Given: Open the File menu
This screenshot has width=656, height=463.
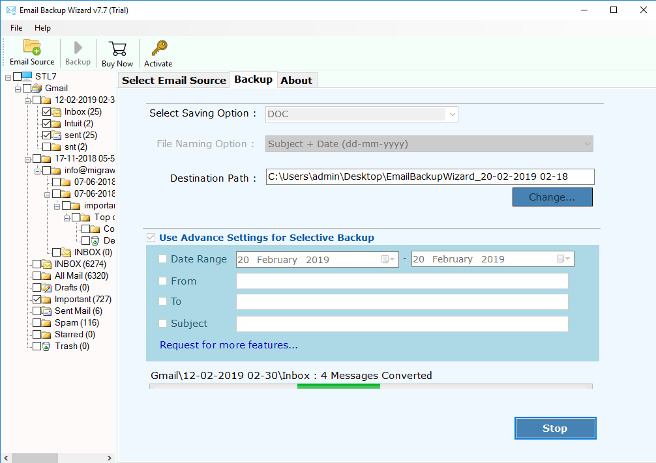Looking at the screenshot, I should coord(16,28).
